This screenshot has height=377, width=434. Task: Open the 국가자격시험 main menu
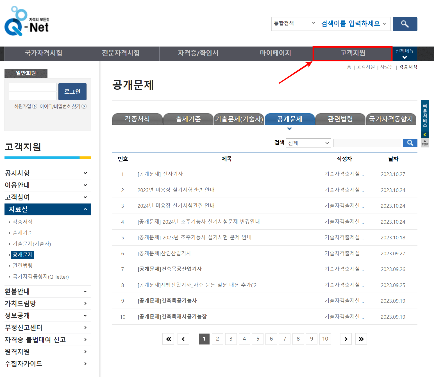click(44, 54)
